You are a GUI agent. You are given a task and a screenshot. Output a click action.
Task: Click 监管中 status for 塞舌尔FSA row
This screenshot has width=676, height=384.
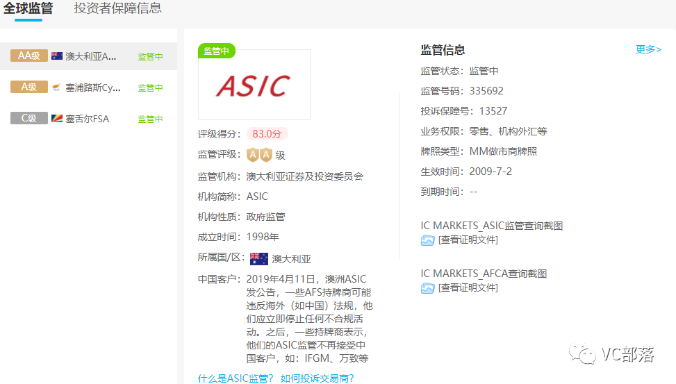click(x=151, y=119)
